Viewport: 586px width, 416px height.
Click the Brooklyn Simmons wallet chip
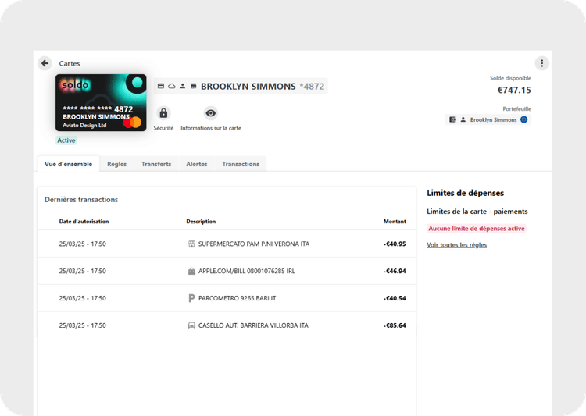point(488,119)
